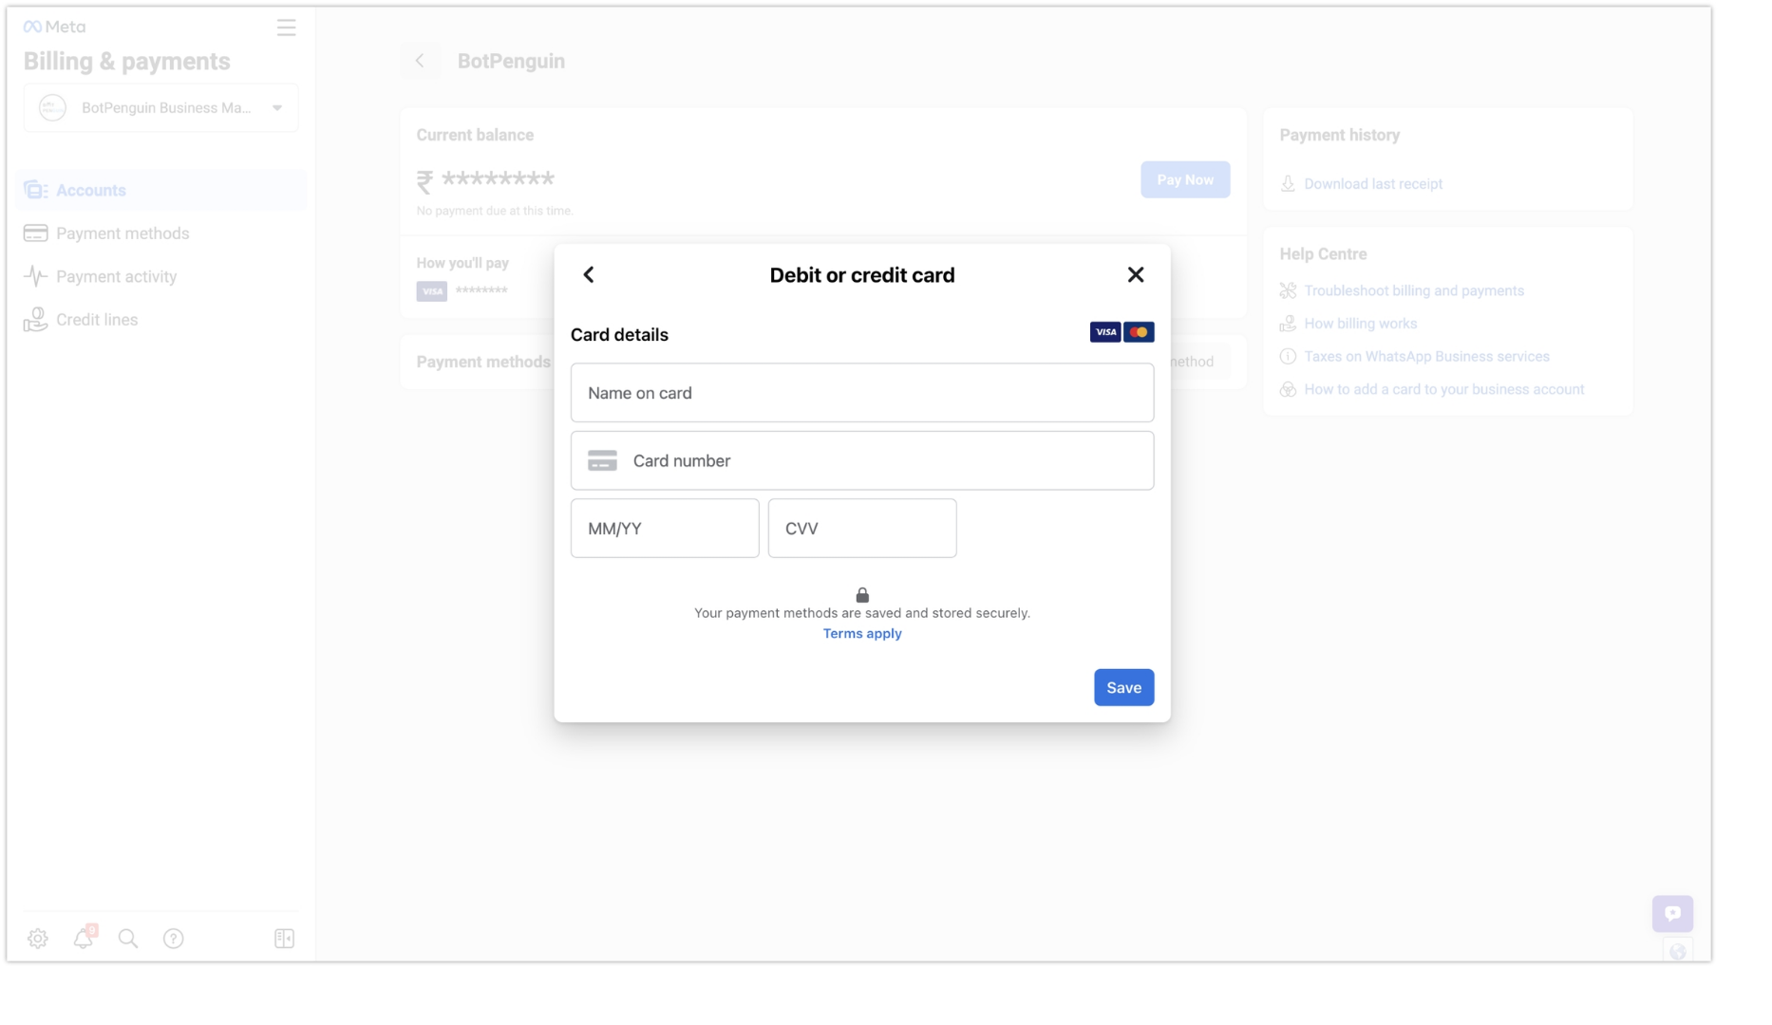Click the Mastercard icon
Image resolution: width=1772 pixels, height=1025 pixels.
[1139, 331]
